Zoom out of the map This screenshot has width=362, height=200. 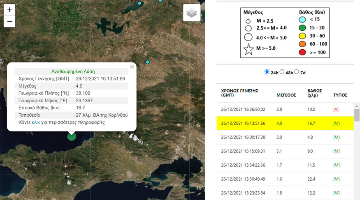[10, 22]
